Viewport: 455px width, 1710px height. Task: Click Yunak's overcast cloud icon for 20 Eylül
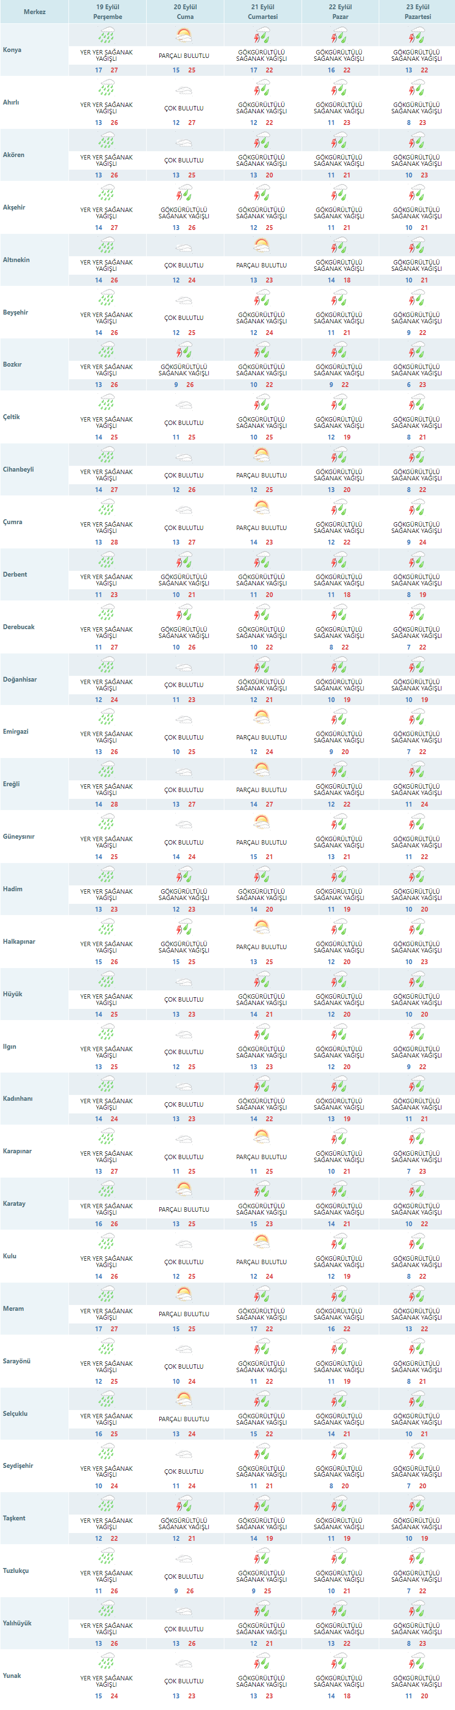point(184,1661)
